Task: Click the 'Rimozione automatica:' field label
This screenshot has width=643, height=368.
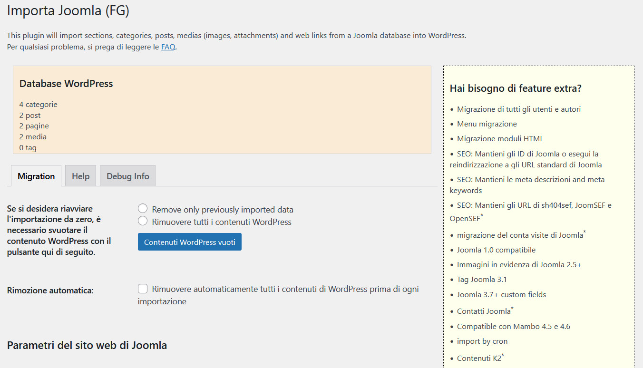Action: [50, 291]
